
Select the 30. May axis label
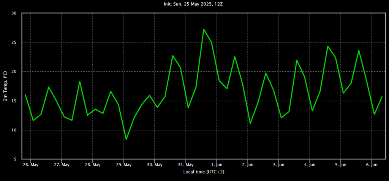(x=154, y=165)
